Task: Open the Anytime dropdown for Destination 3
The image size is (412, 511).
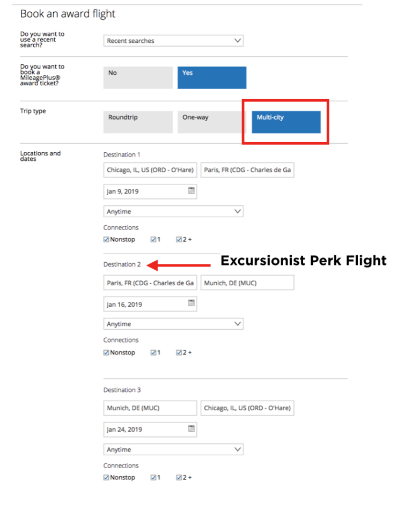Action: tap(173, 449)
